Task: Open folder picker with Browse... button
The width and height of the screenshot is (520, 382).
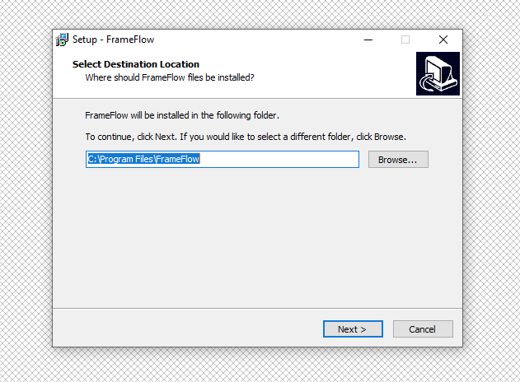Action: tap(398, 160)
